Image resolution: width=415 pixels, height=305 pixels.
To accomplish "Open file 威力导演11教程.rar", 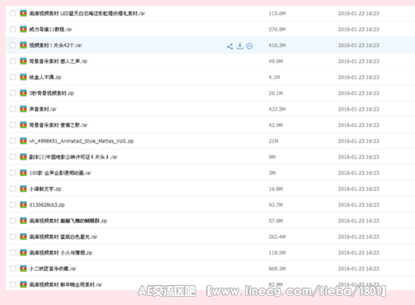I will click(x=50, y=30).
